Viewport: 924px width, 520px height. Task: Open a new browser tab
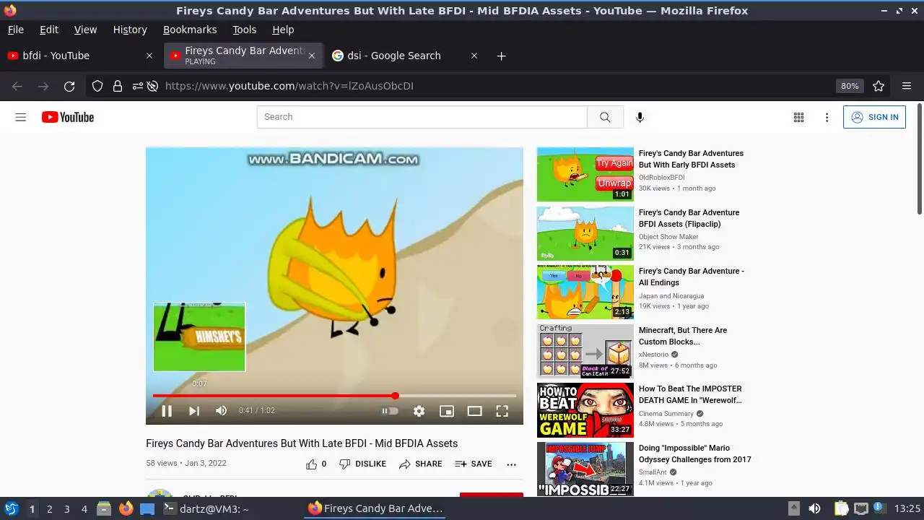pos(502,56)
